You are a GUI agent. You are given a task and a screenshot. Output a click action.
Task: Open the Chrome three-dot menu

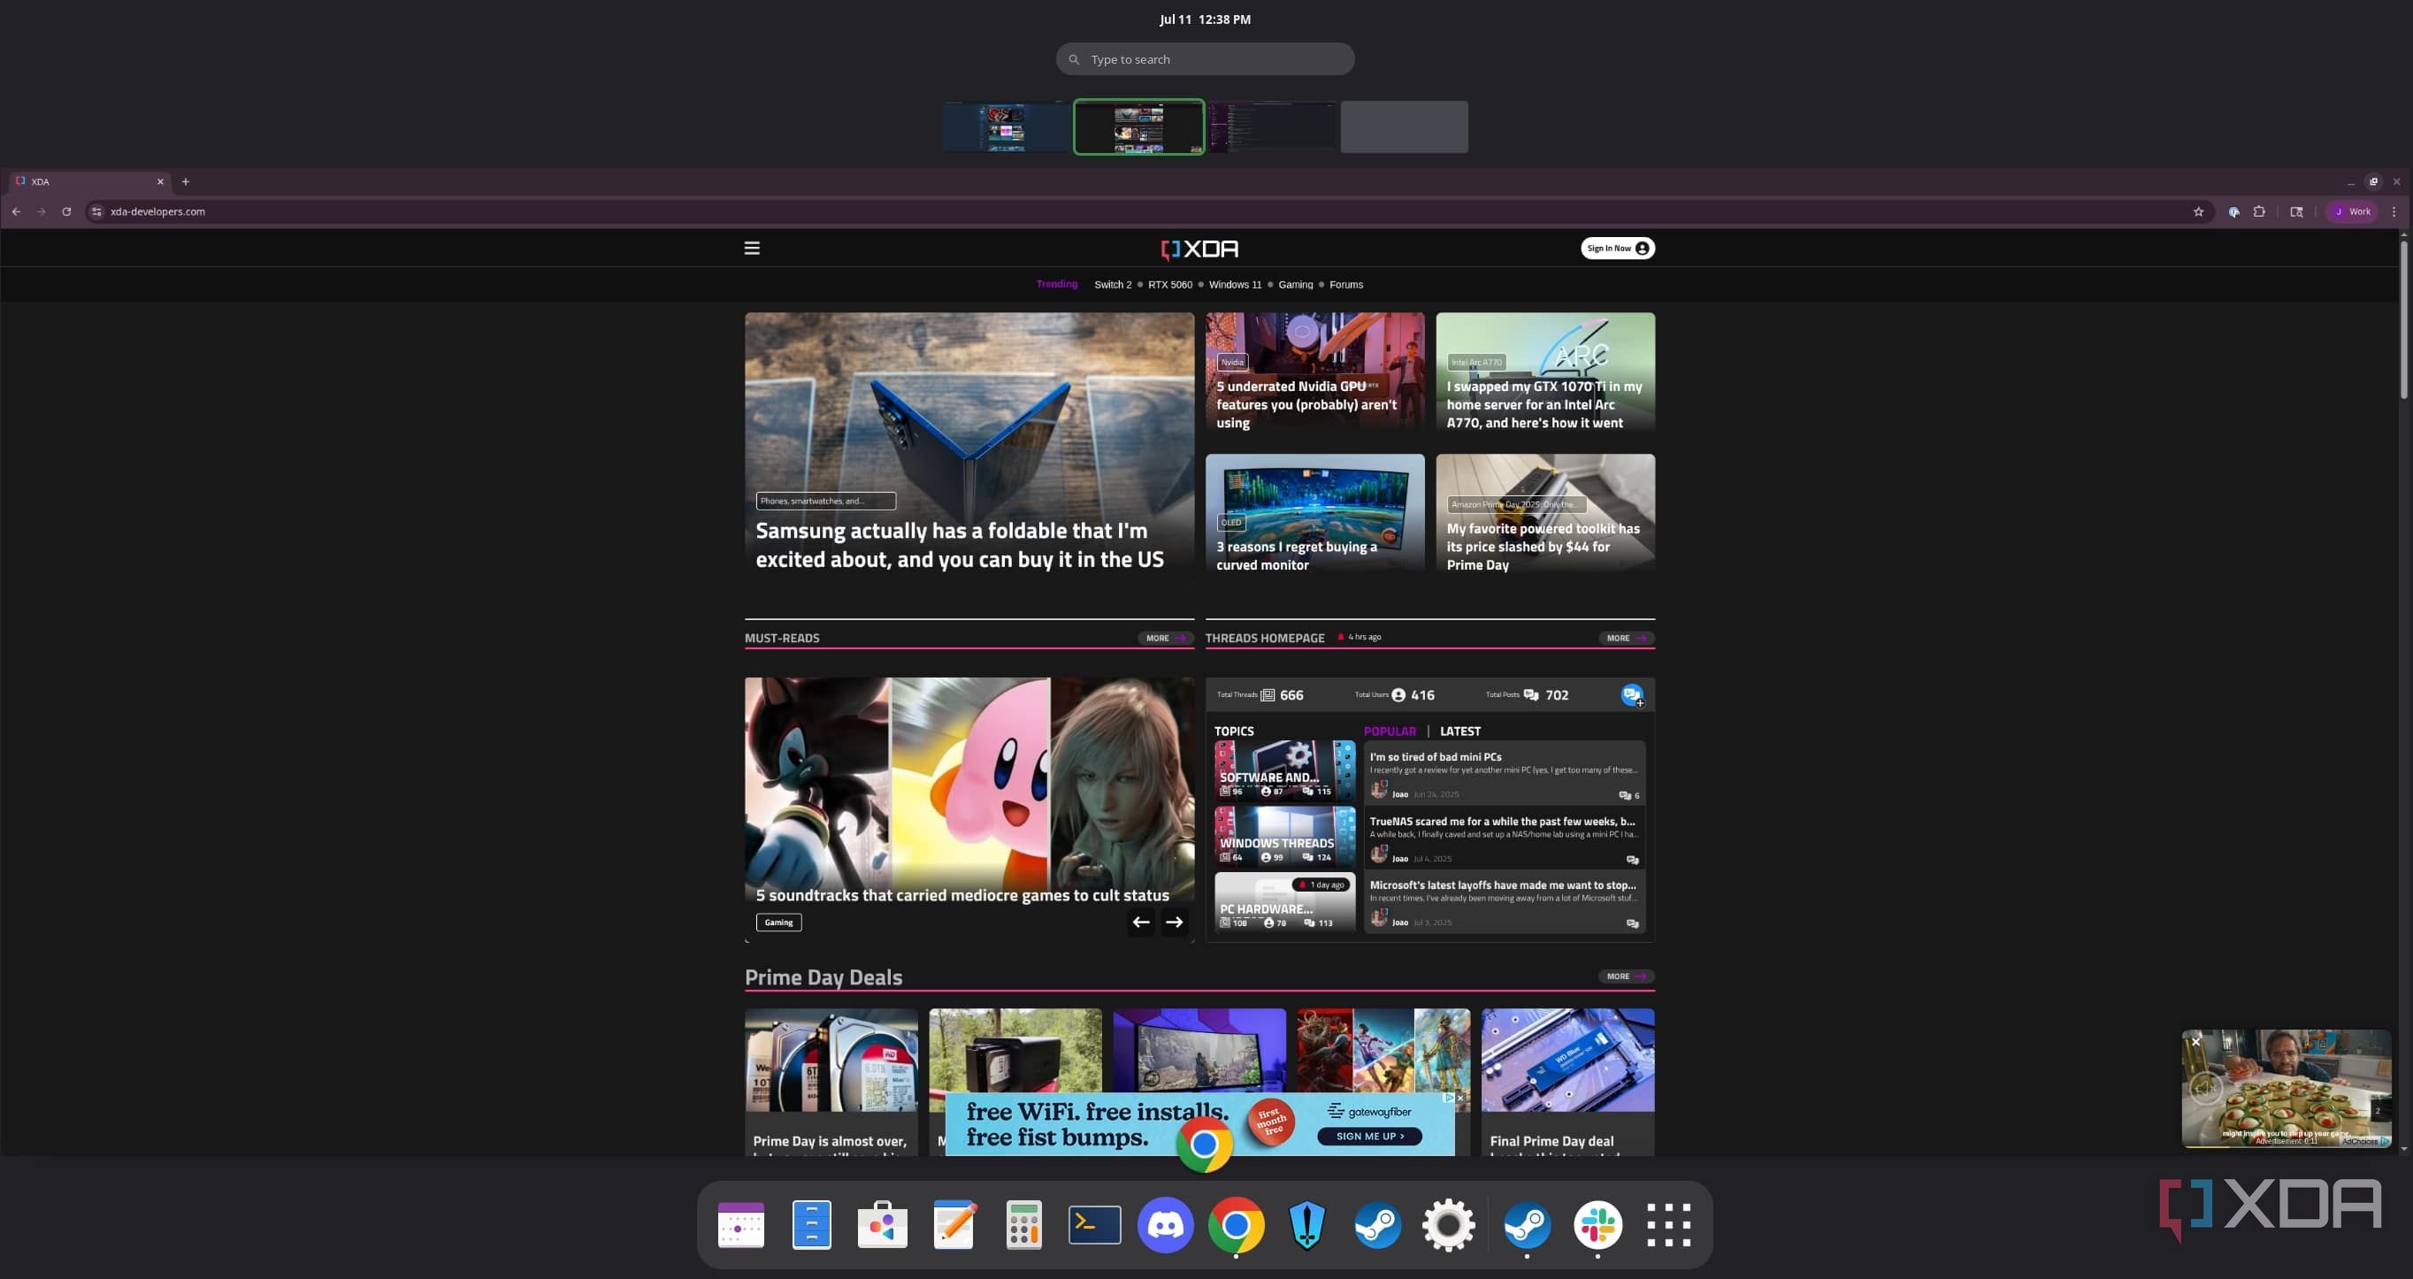coord(2394,211)
